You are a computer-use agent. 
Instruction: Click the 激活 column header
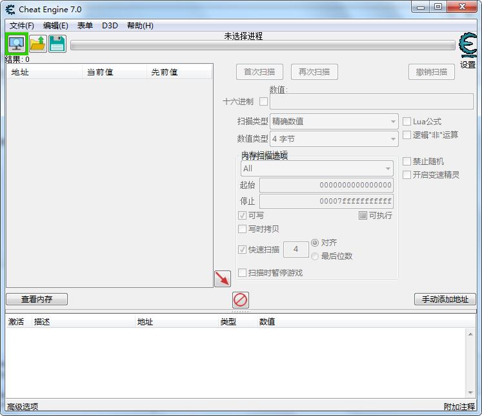[18, 321]
